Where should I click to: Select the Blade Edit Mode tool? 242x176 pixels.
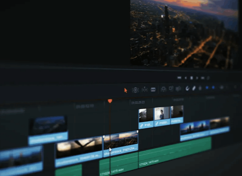click(x=153, y=90)
